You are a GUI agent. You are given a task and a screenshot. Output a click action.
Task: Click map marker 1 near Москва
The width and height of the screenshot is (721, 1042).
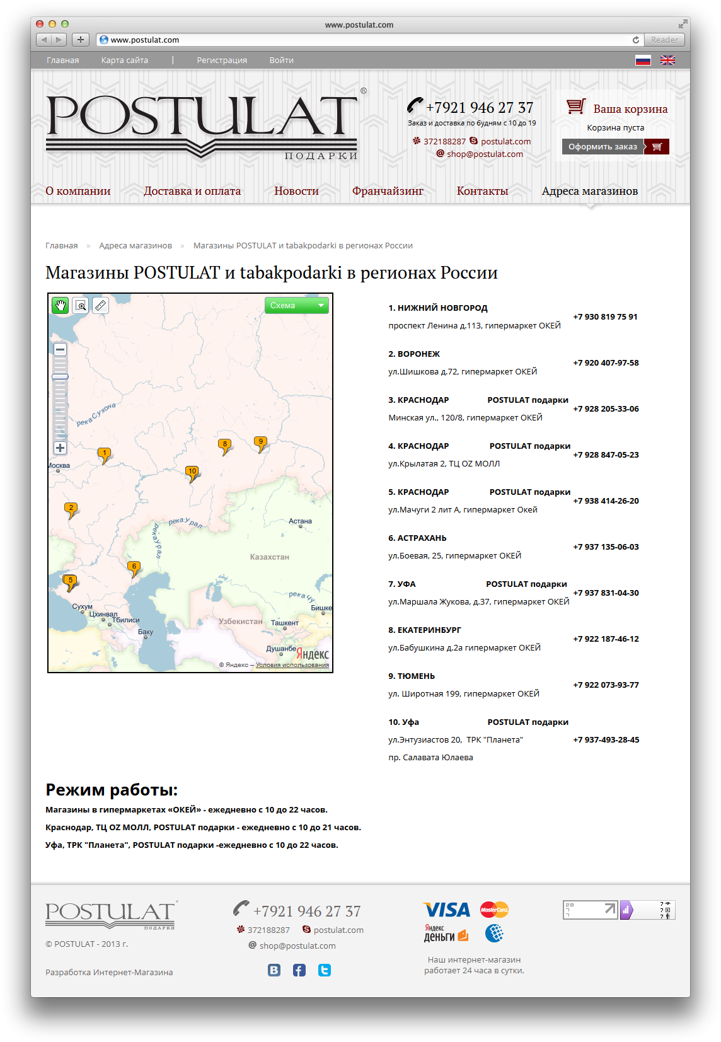click(105, 455)
